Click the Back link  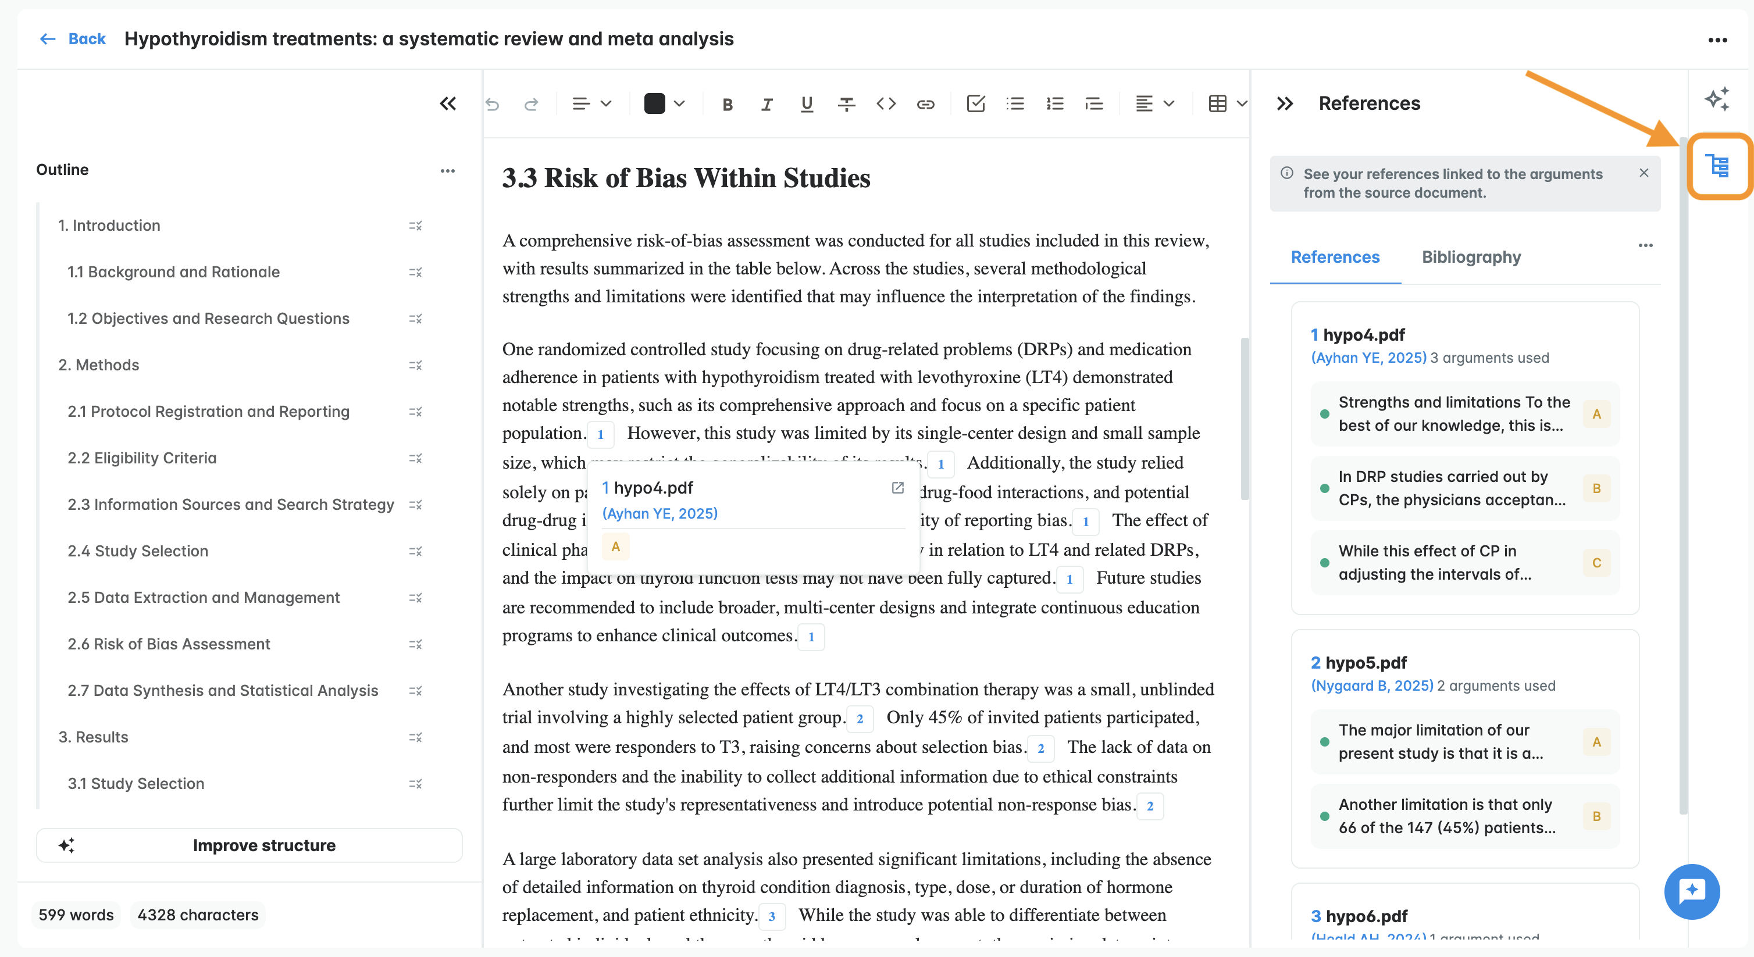[x=73, y=39]
